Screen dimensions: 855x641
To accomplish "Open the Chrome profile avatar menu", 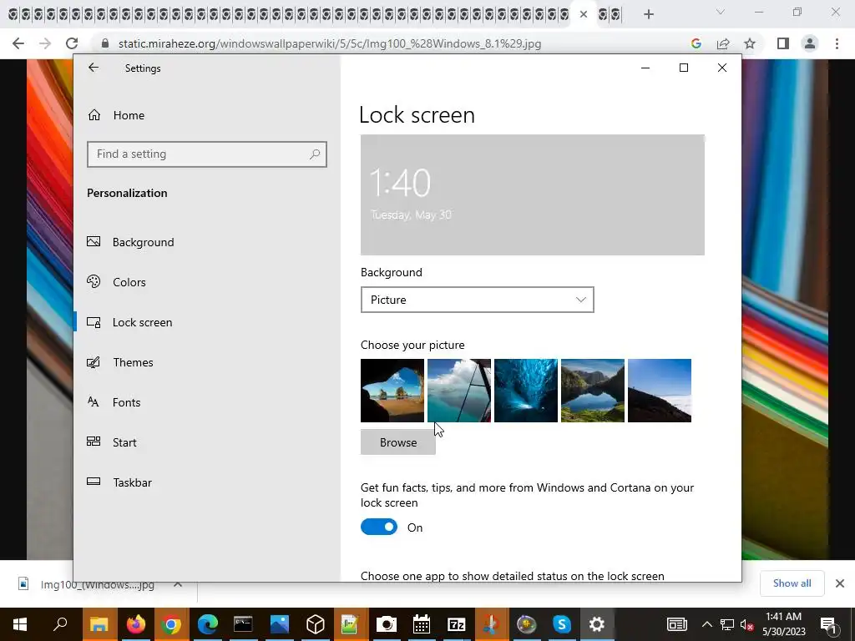I will 810,43.
